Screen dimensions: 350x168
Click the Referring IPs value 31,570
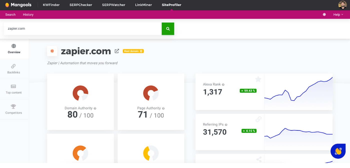click(x=215, y=132)
